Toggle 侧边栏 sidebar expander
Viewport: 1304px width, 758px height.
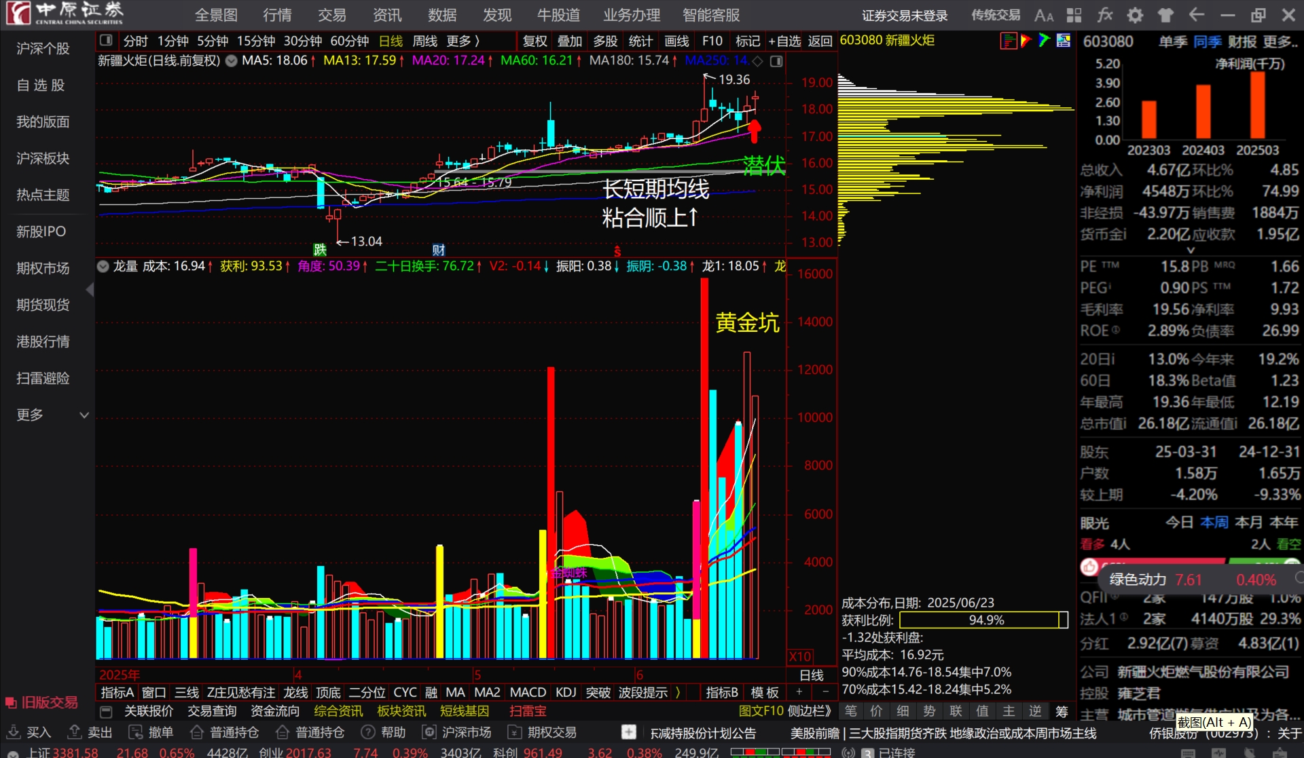[810, 711]
